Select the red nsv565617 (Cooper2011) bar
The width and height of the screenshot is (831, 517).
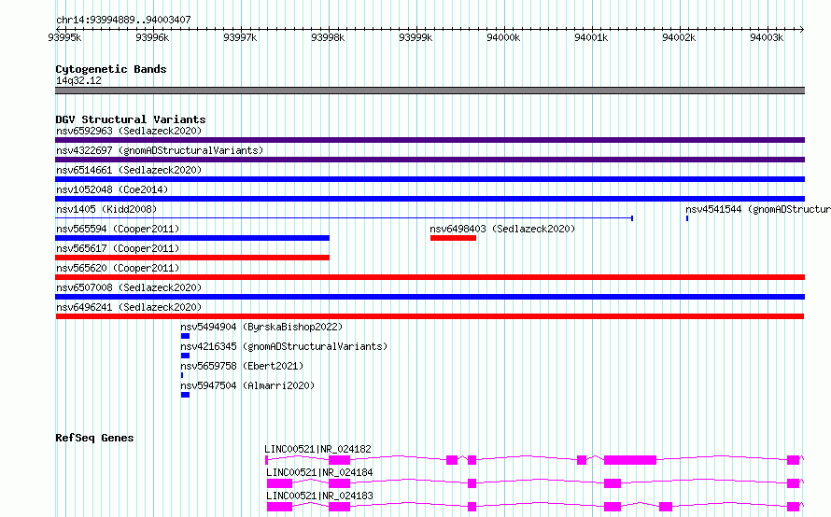(x=192, y=258)
